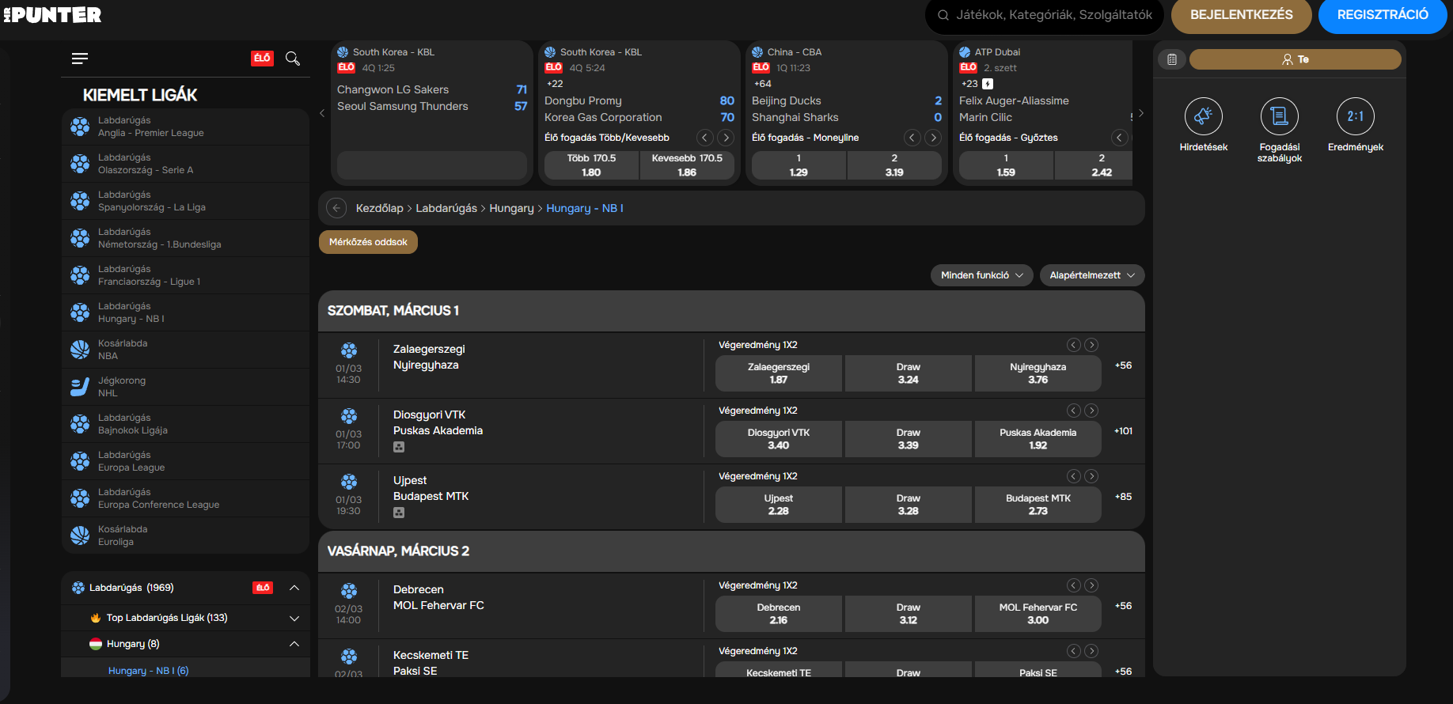The image size is (1453, 704).
Task: Click Kezdőlap in the breadcrumb
Action: click(x=380, y=208)
